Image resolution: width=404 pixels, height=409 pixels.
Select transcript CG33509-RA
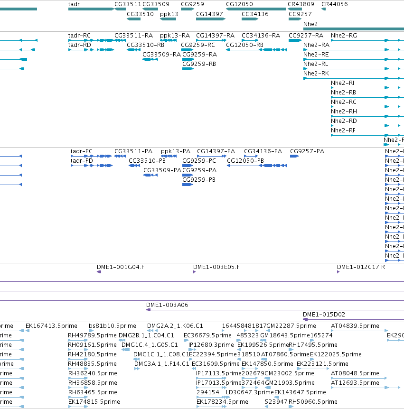[x=161, y=54]
